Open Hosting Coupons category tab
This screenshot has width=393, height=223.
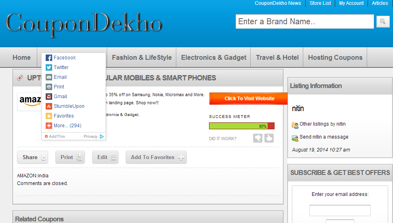(x=335, y=57)
